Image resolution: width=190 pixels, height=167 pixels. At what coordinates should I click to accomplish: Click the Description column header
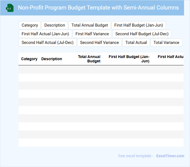click(x=52, y=59)
